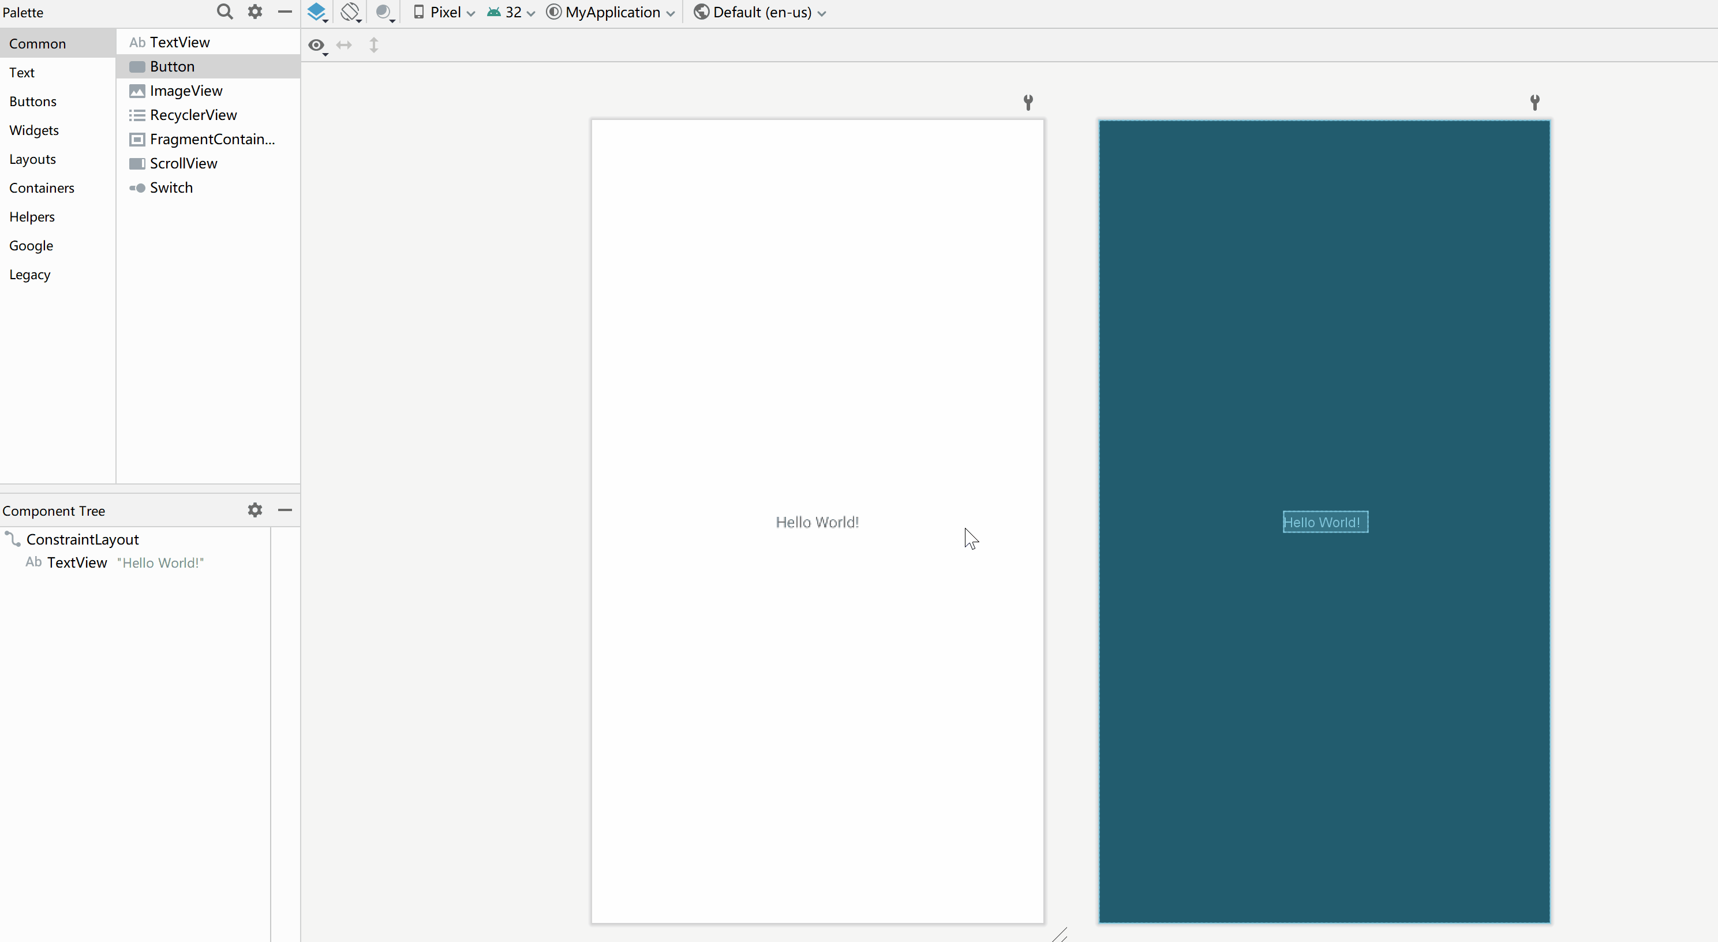This screenshot has height=942, width=1718.
Task: Click the orientation rotate icon
Action: 350,12
